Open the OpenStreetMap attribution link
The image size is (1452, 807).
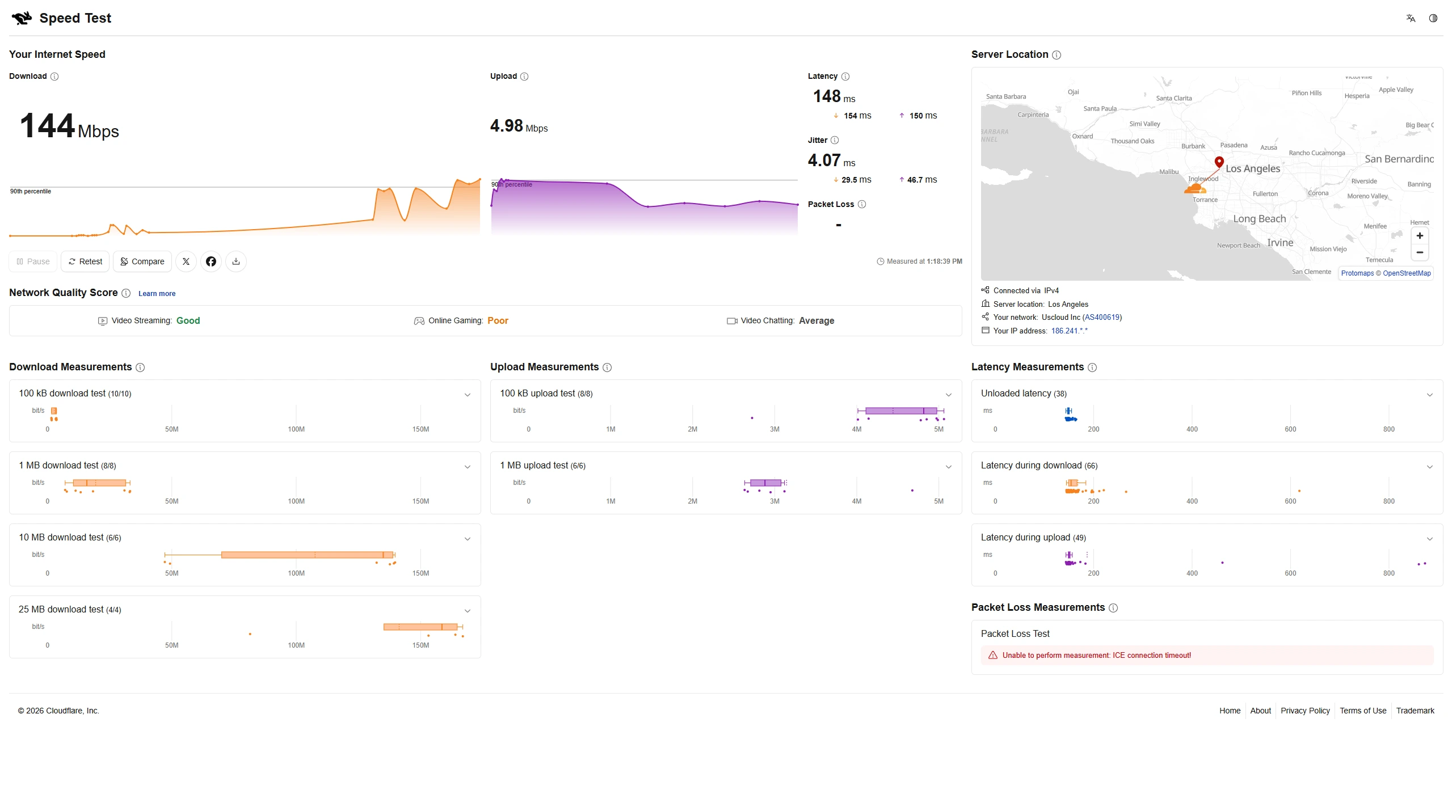coord(1407,273)
